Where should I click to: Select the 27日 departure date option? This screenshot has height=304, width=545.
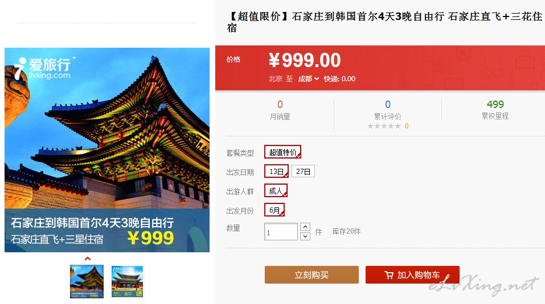pyautogui.click(x=303, y=171)
